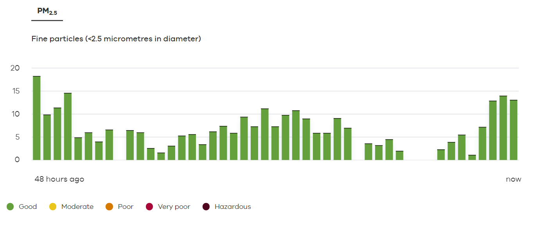Click the dark Hazardous legend dot

click(x=206, y=207)
